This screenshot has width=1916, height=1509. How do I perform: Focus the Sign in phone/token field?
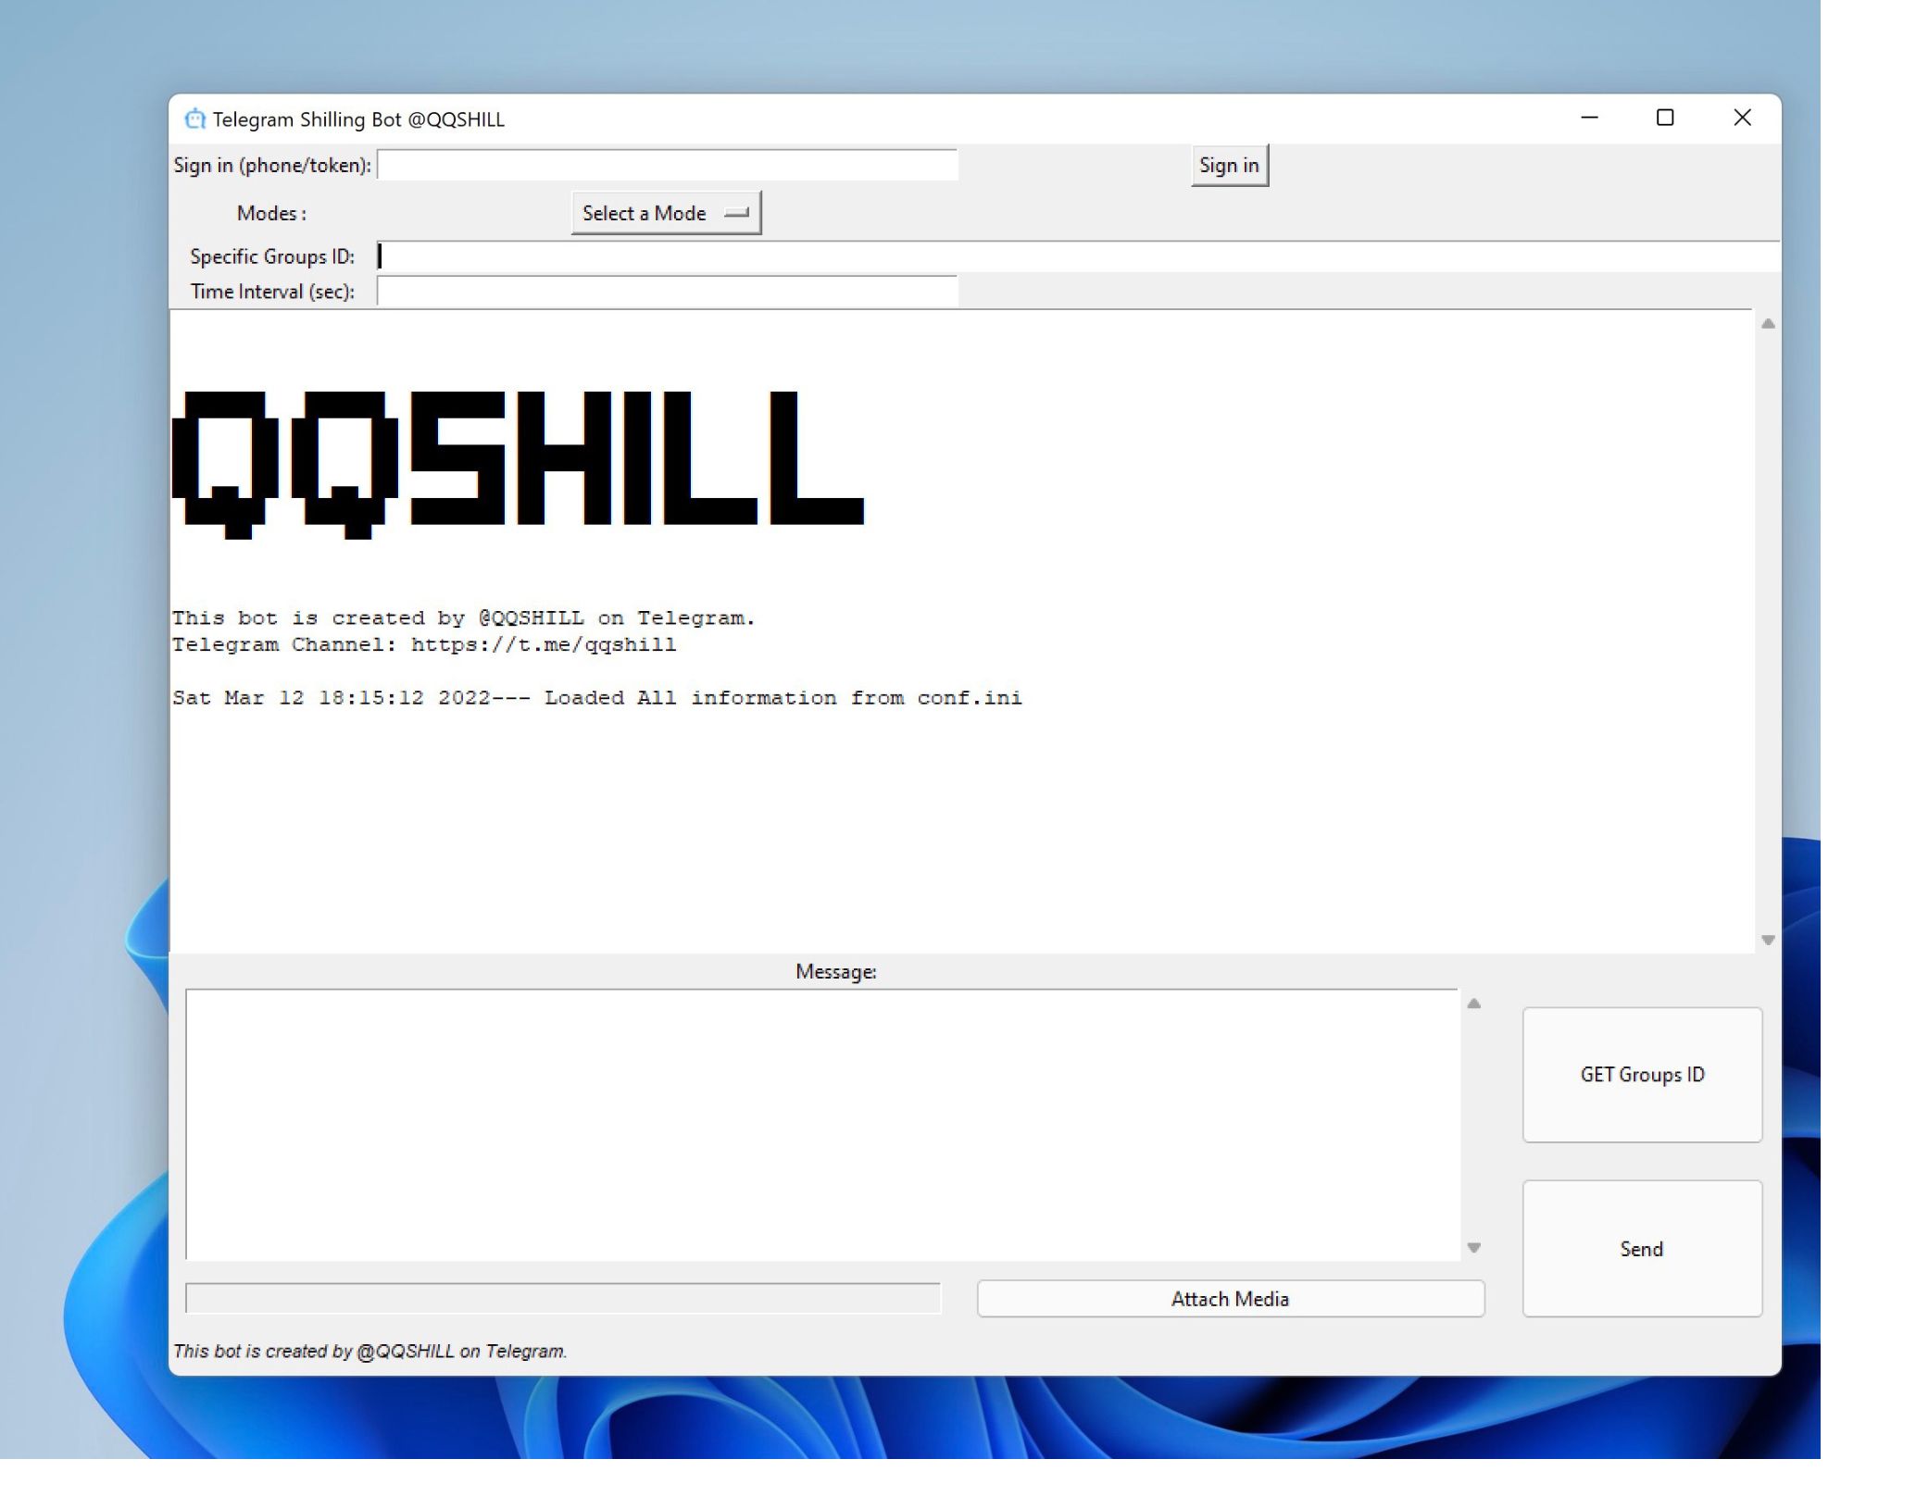click(x=667, y=166)
